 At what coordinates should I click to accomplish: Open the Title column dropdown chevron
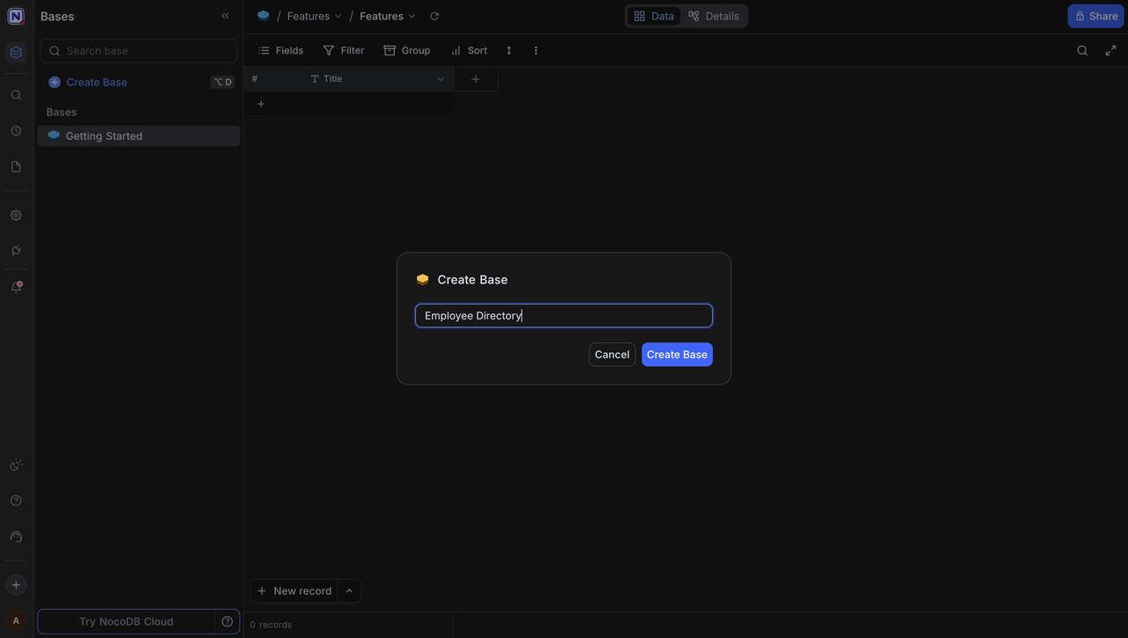441,78
